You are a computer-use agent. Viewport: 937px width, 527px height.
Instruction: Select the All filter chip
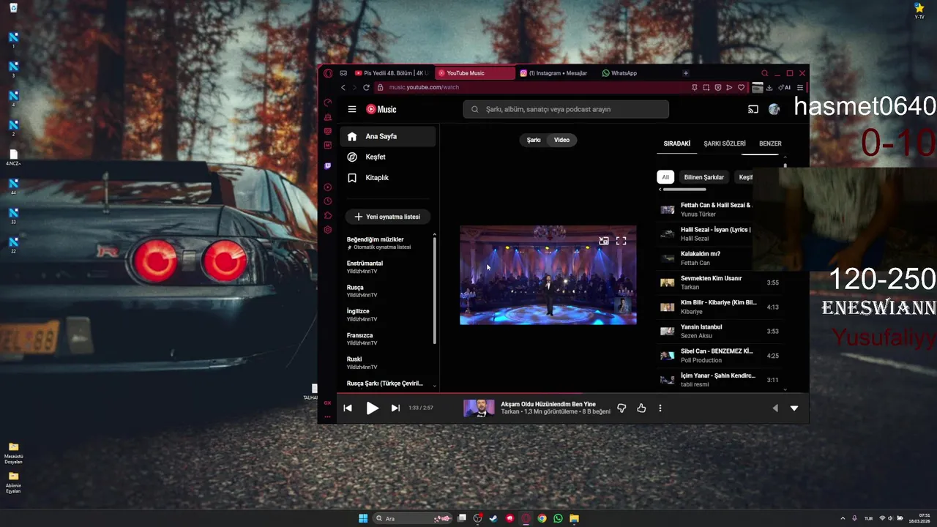pyautogui.click(x=665, y=177)
